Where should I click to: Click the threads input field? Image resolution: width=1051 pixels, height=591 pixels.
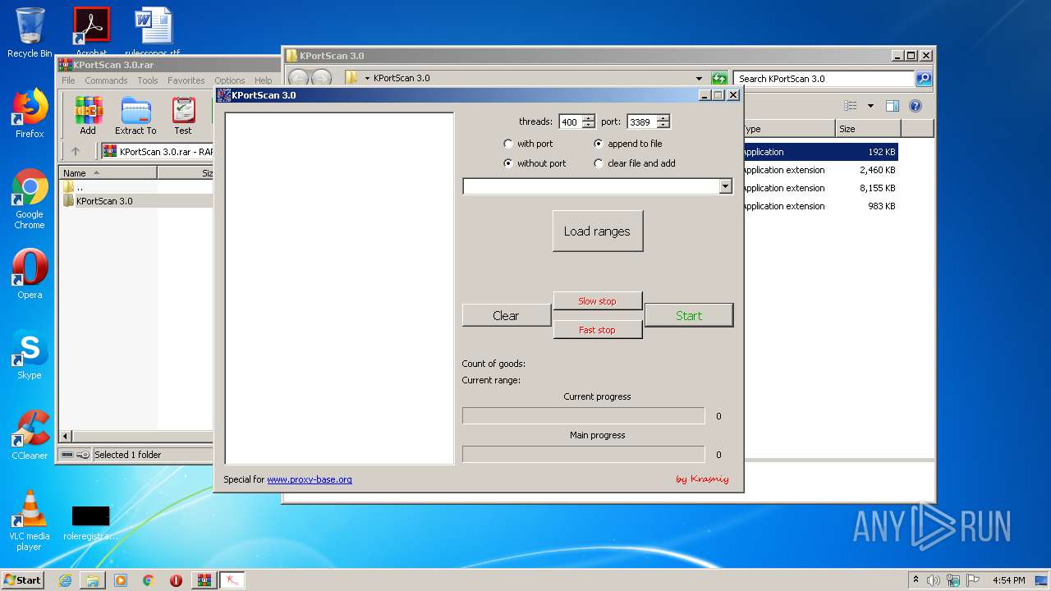[570, 122]
